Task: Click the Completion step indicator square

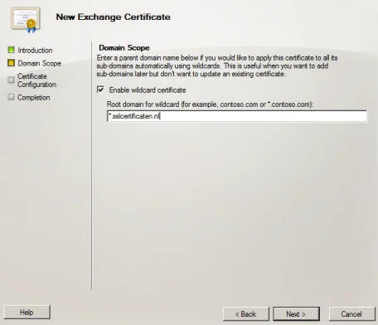Action: [11, 97]
